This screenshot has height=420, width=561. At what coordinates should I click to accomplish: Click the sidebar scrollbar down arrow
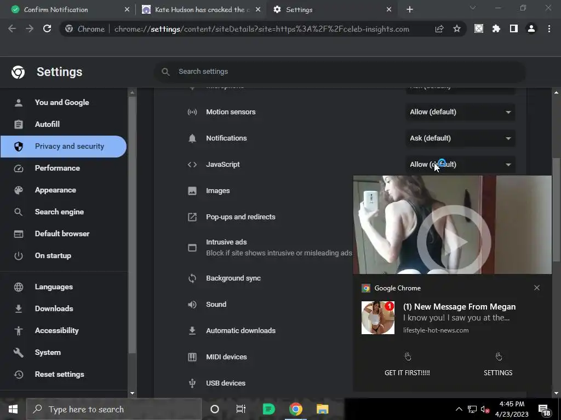click(x=132, y=393)
